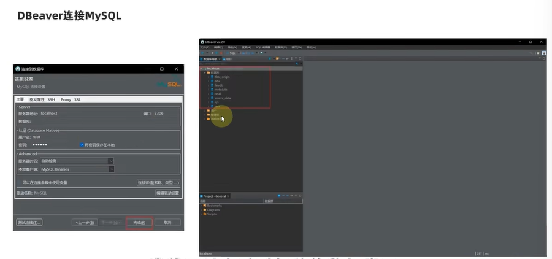552x259 pixels.
Task: Select the sys database in tree
Action: [x=217, y=102]
